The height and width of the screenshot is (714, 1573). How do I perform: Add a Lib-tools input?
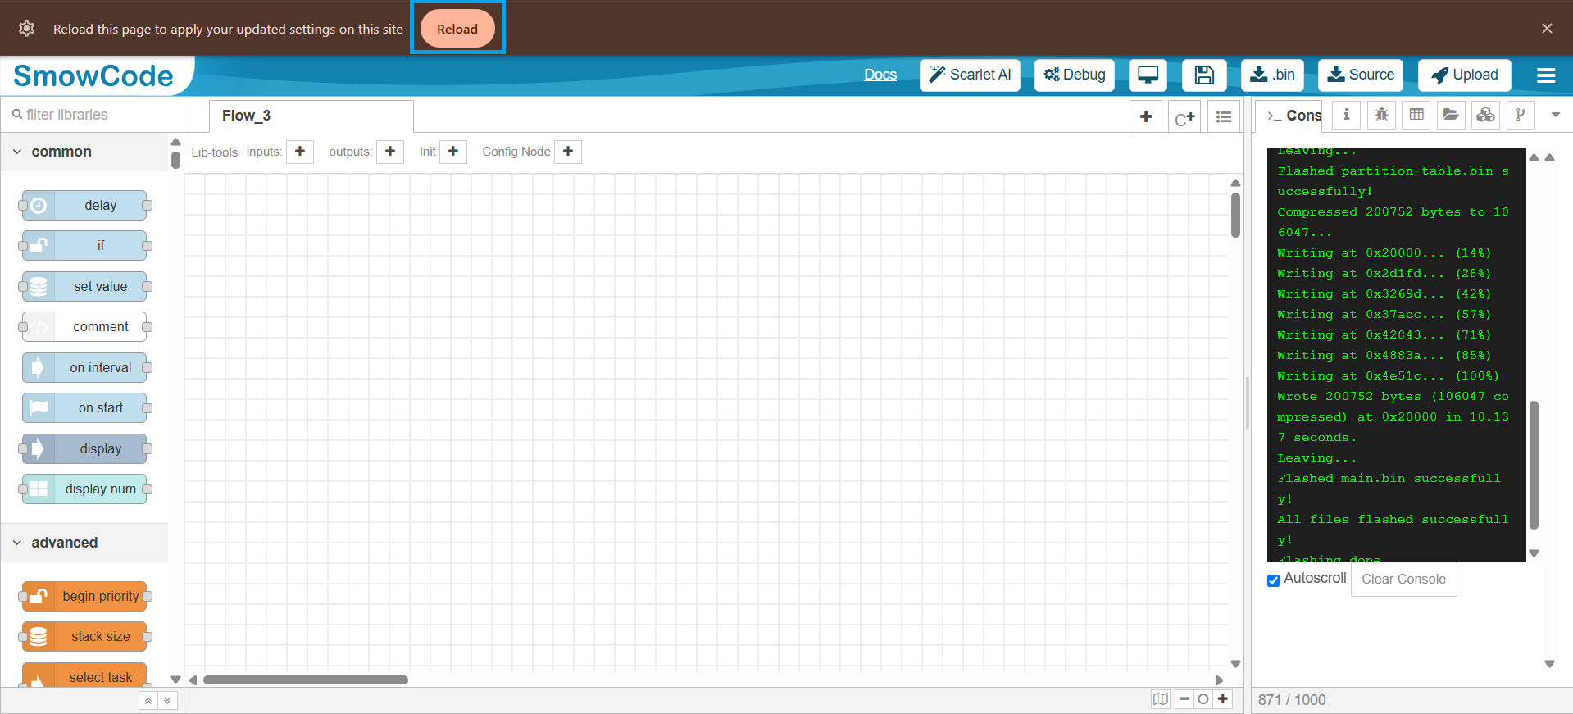[300, 152]
